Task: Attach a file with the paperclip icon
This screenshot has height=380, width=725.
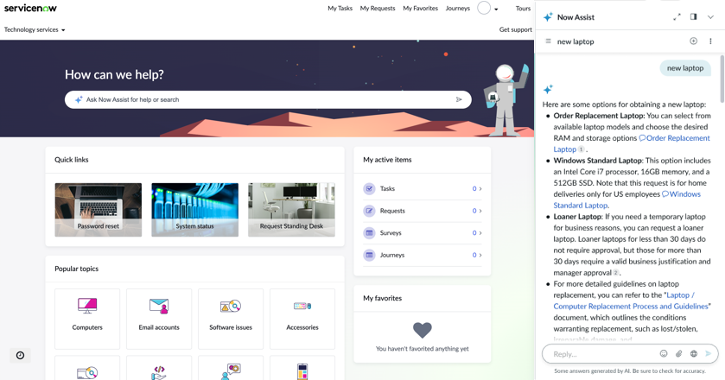Action: [678, 353]
